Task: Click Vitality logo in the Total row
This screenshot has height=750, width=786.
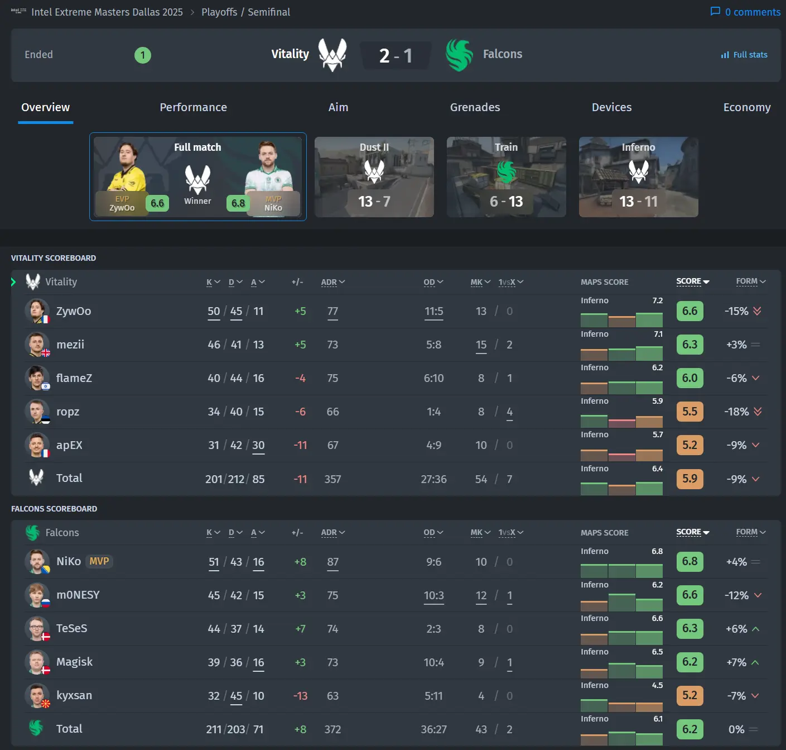Action: pos(36,477)
